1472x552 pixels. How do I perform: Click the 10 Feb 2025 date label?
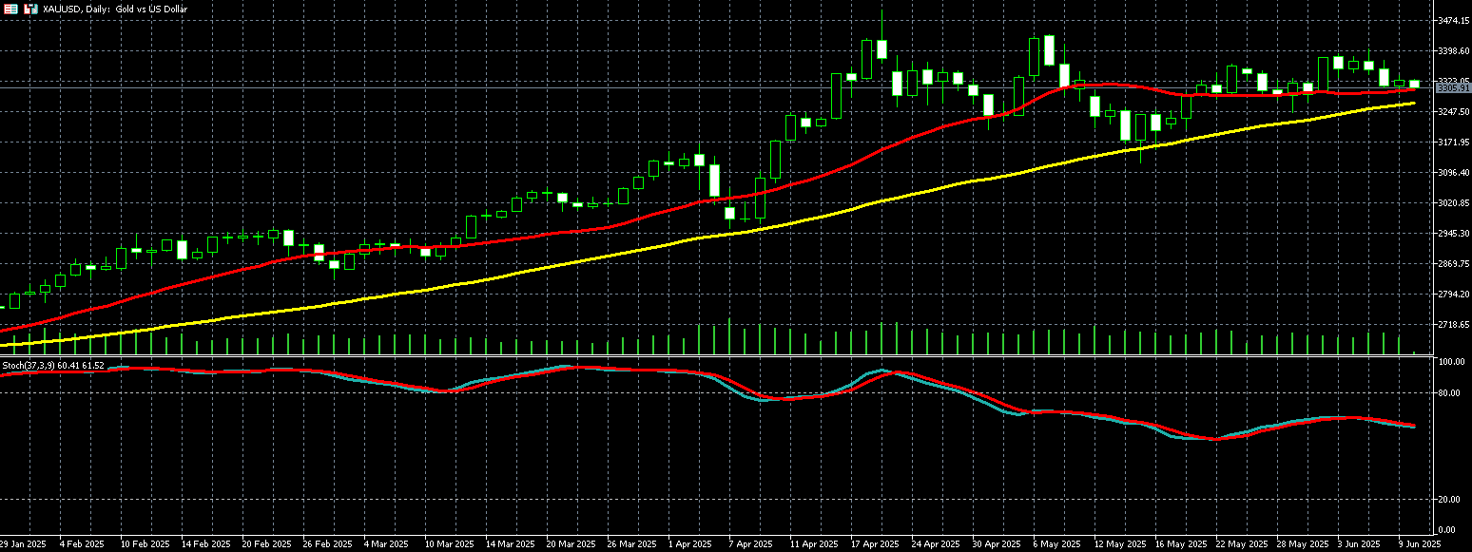tap(144, 544)
